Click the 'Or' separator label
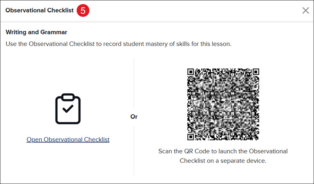This screenshot has height=184, width=314. (x=134, y=117)
